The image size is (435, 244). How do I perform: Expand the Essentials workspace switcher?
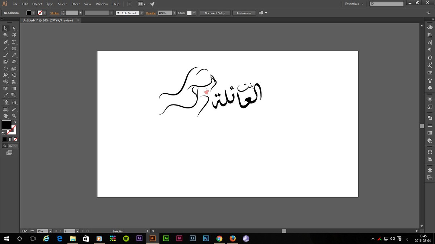354,4
